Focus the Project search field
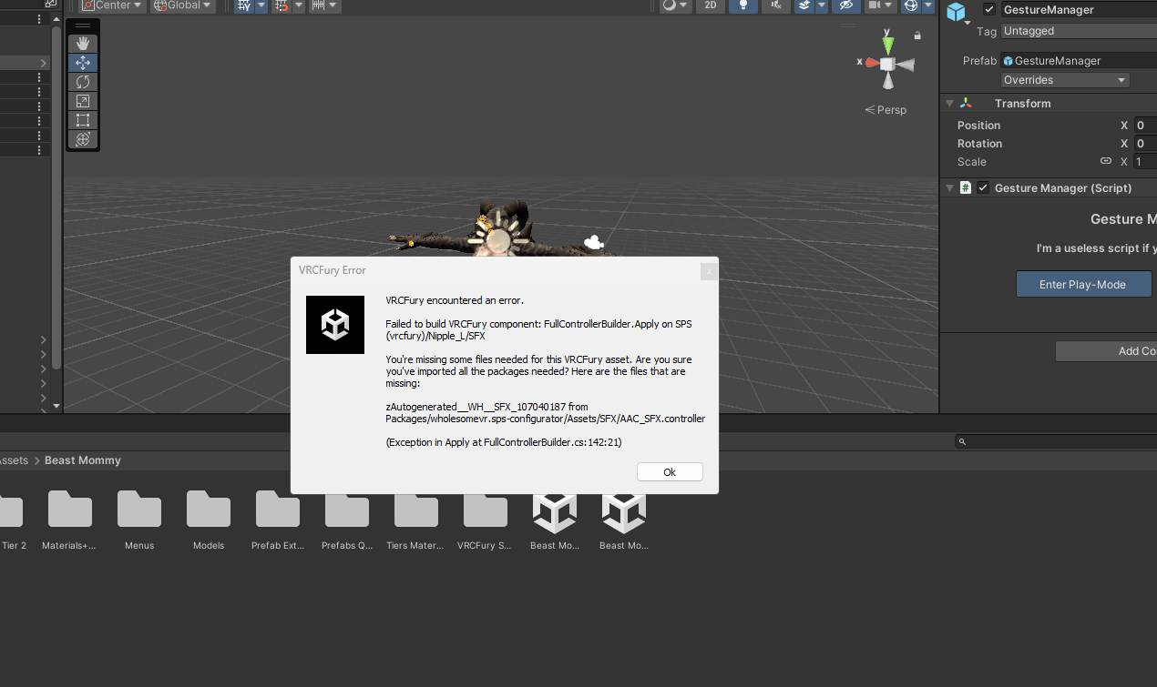The height and width of the screenshot is (687, 1157). pos(1056,441)
